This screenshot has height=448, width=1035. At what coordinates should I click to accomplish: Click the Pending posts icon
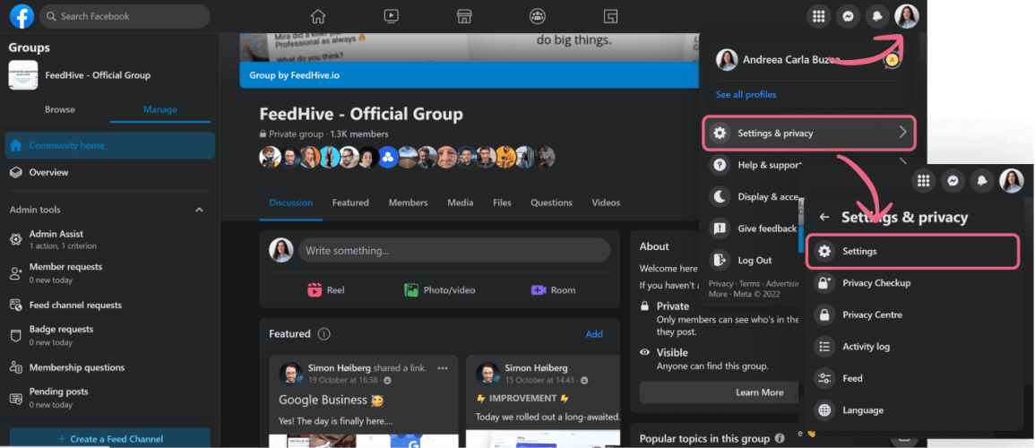[16, 399]
